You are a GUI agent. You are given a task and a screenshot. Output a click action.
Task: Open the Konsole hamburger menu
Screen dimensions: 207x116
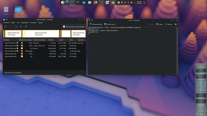176,24
